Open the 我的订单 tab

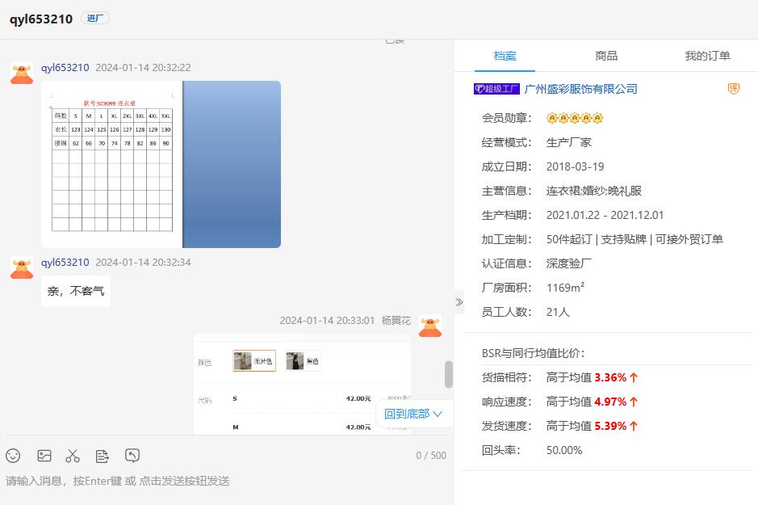pos(707,56)
